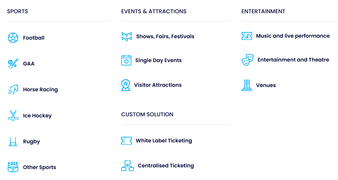Image resolution: width=338 pixels, height=180 pixels.
Task: Click the GAA hurling stick icon
Action: point(13,64)
